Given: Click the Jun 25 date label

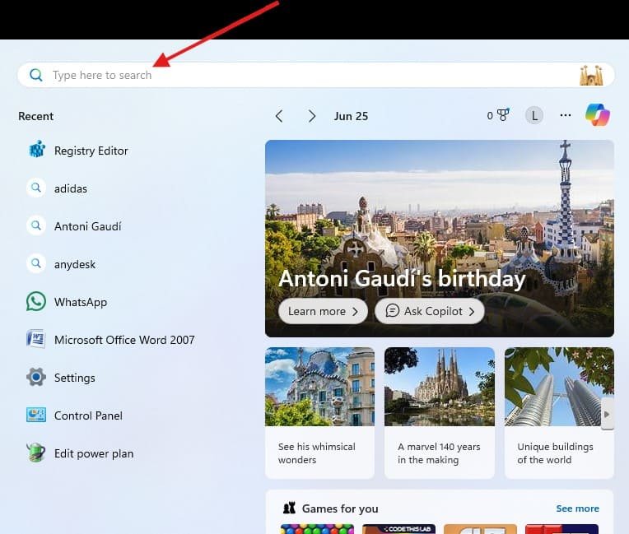Looking at the screenshot, I should pos(351,116).
